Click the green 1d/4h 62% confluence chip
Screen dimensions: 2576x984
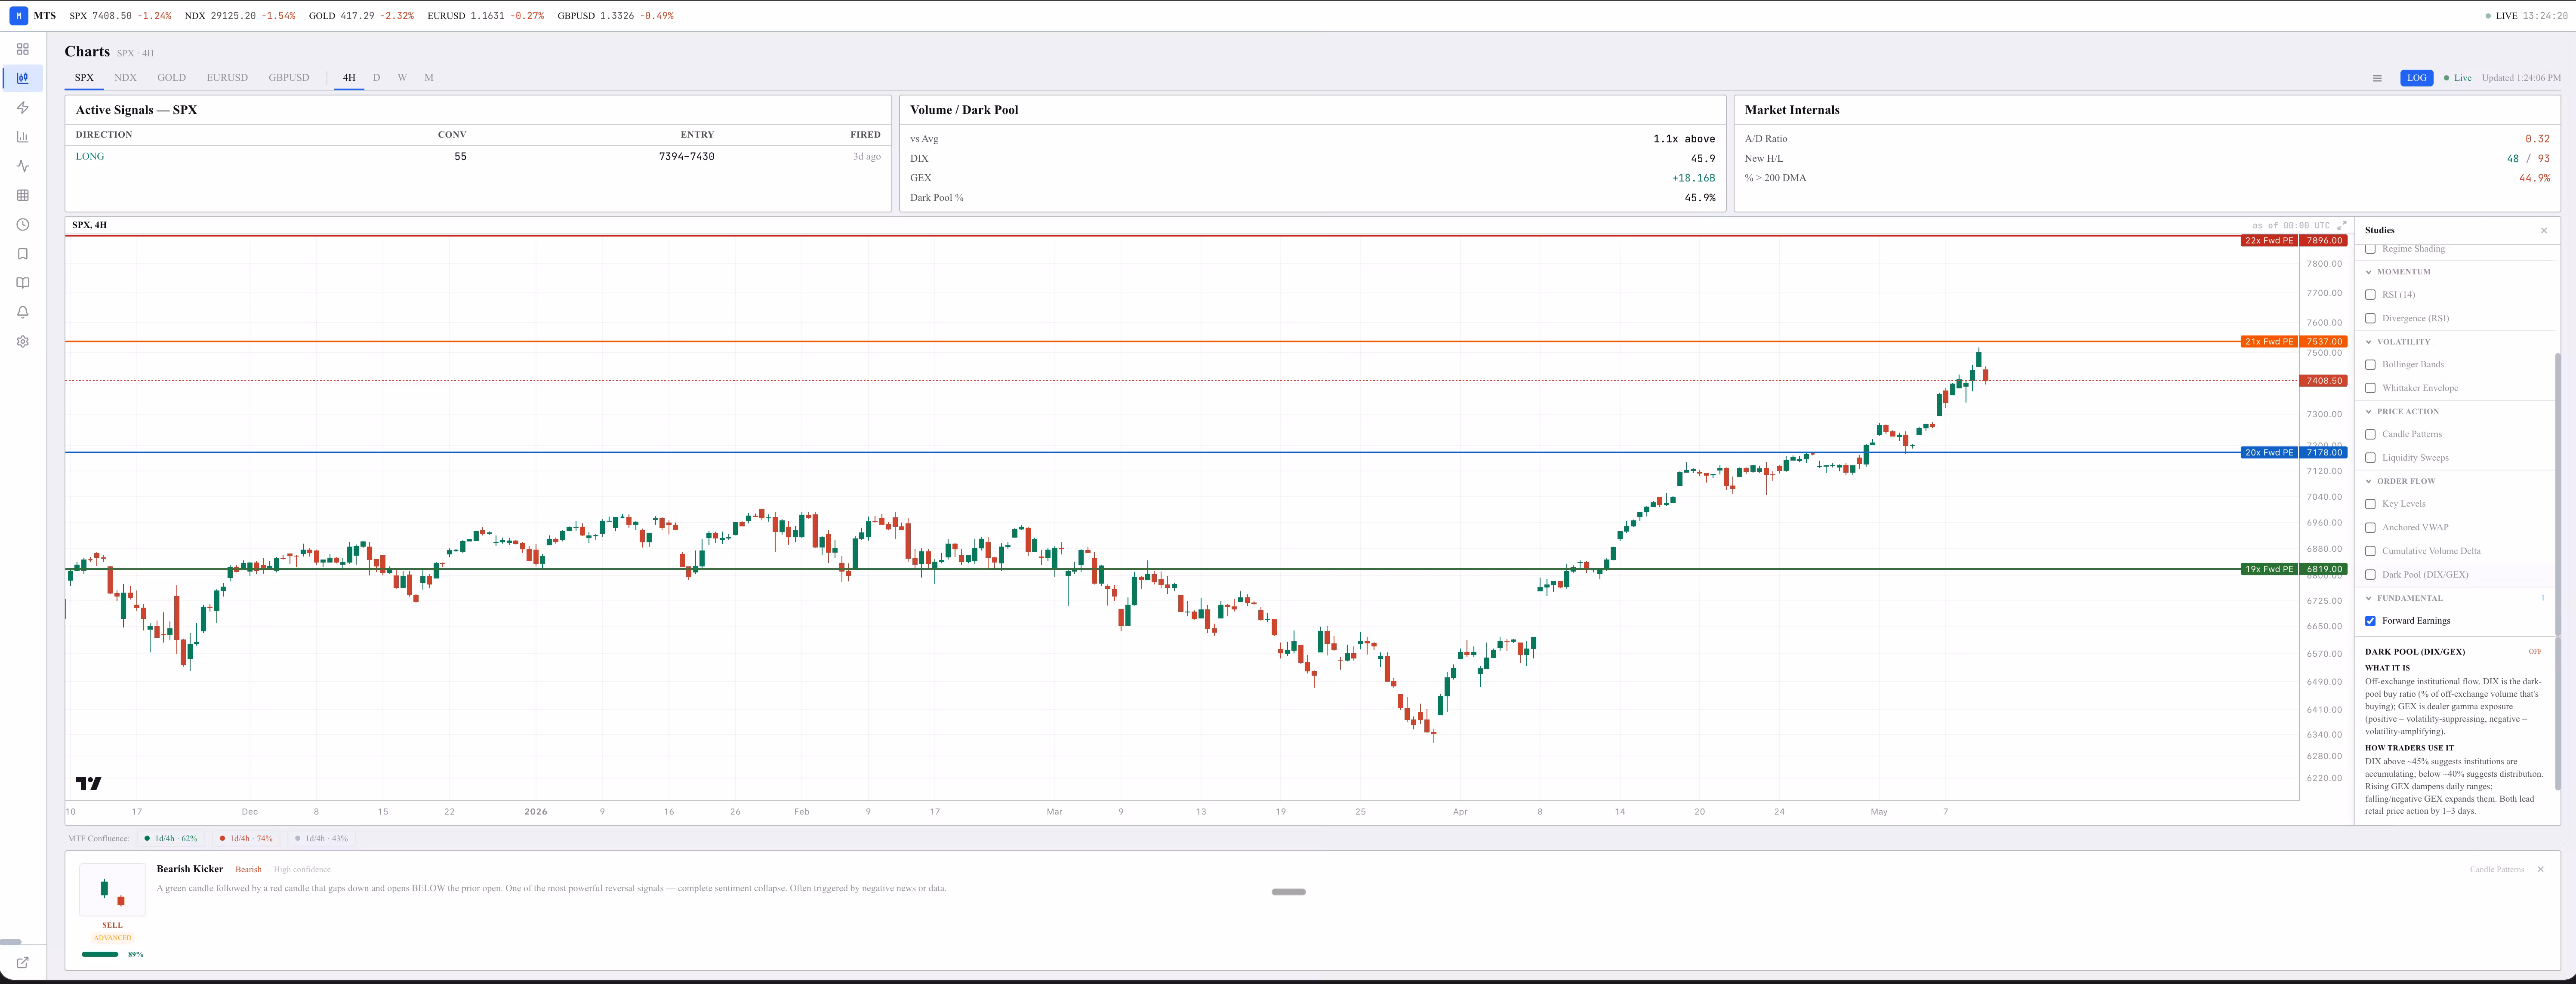coord(171,839)
